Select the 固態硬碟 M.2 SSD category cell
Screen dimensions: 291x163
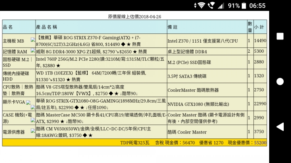(x=19, y=62)
